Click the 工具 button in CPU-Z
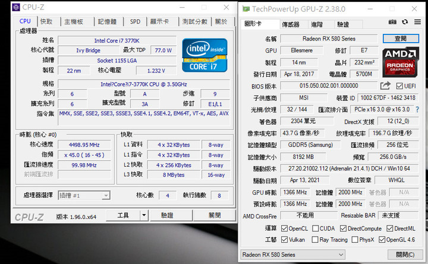Screen dimensions: 428x264 pos(123,215)
